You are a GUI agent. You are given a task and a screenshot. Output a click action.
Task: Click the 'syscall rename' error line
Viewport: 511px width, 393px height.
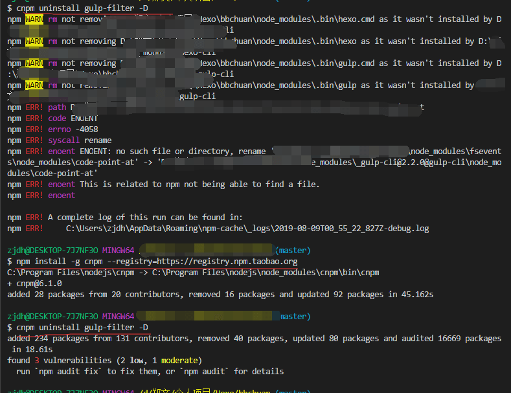click(x=80, y=140)
